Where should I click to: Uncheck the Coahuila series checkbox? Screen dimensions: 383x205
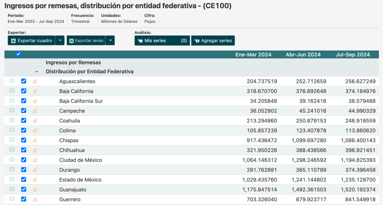(24, 120)
